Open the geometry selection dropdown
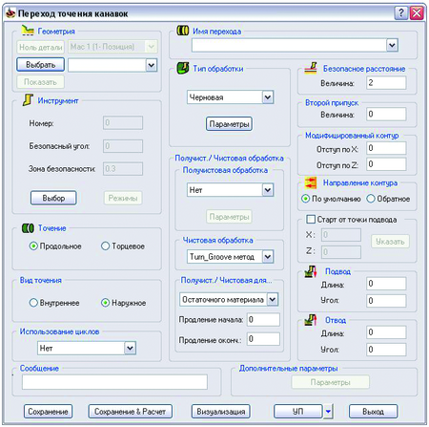 tap(152, 65)
